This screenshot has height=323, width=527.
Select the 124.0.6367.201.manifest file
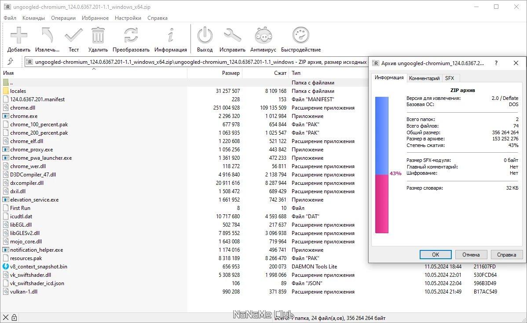click(x=37, y=99)
